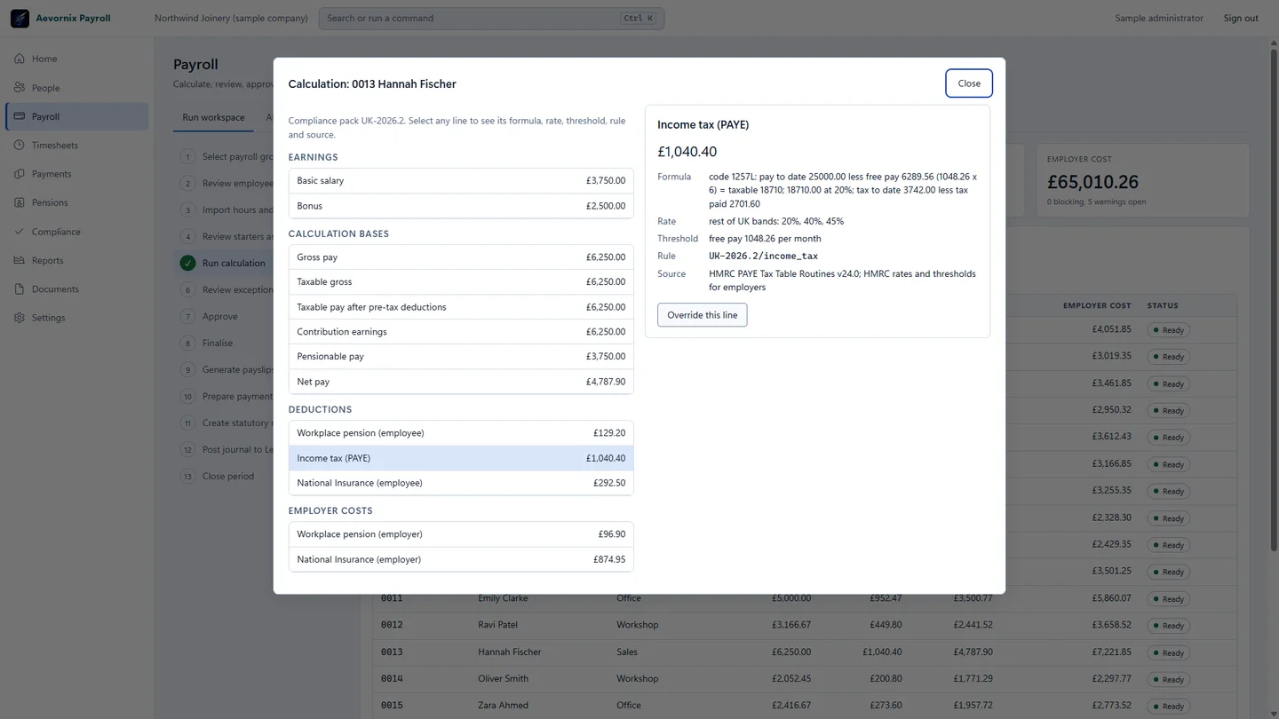Select the Income tax (PAYE) deduction line

[461, 458]
